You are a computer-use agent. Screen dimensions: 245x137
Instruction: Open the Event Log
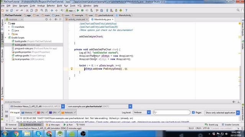coord(211,124)
